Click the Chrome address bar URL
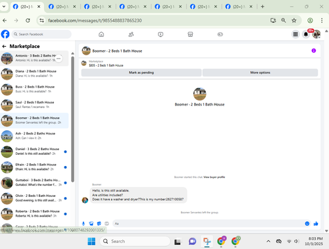Screen dimensions: 329x249 click(x=95, y=20)
